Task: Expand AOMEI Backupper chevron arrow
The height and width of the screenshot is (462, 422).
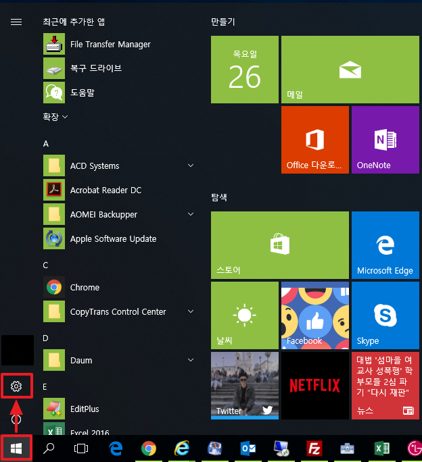Action: pyautogui.click(x=191, y=214)
